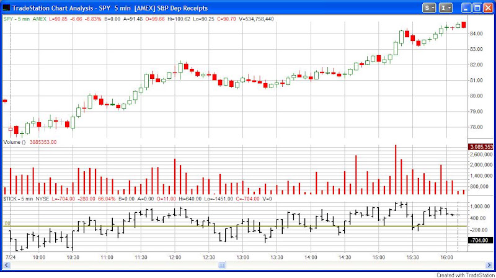Click the 15:30 time axis label
Viewport: 496px width, 278px height.
pos(412,258)
